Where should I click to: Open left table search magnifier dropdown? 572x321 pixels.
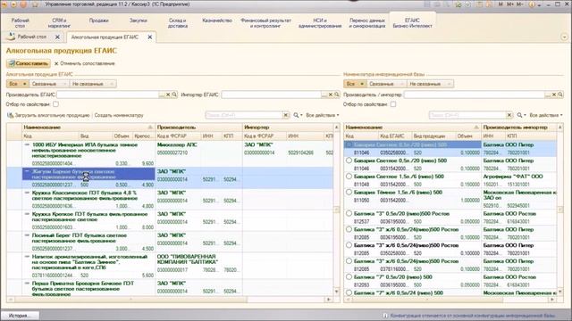pos(298,115)
